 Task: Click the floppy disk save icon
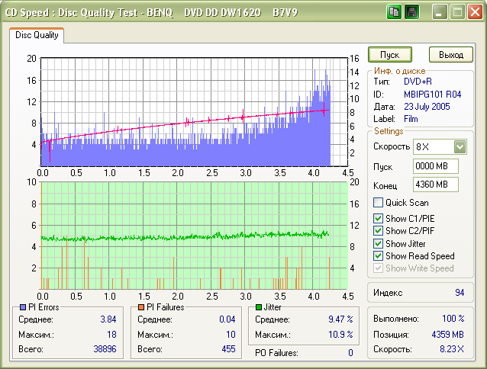point(411,12)
